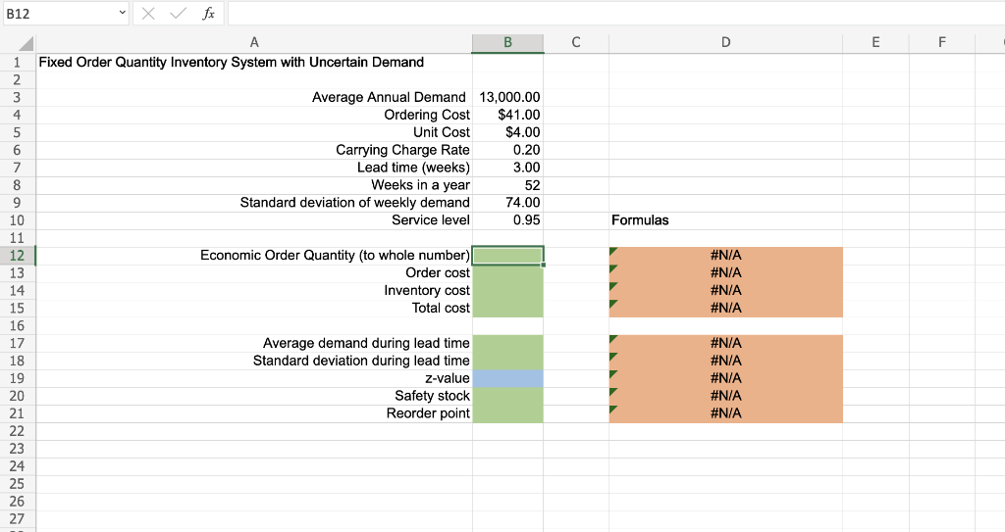Click the 'Inventory cost' label cell
Viewport: 1005px width, 532px height.
click(x=254, y=291)
